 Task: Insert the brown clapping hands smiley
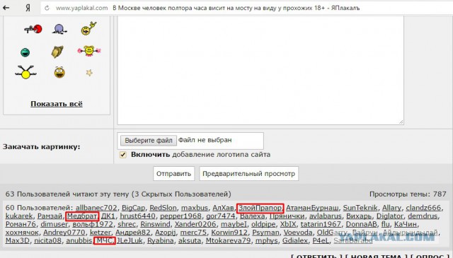57,52
